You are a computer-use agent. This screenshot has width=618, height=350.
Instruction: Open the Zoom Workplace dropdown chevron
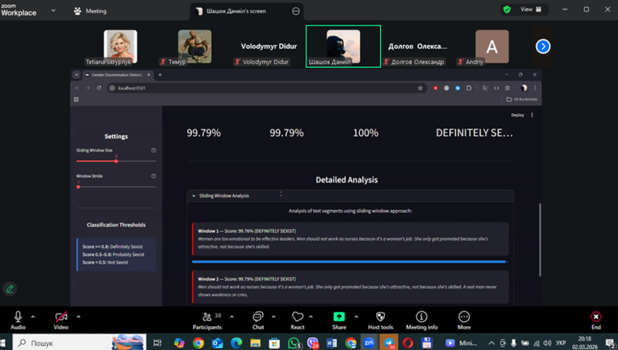click(x=53, y=11)
